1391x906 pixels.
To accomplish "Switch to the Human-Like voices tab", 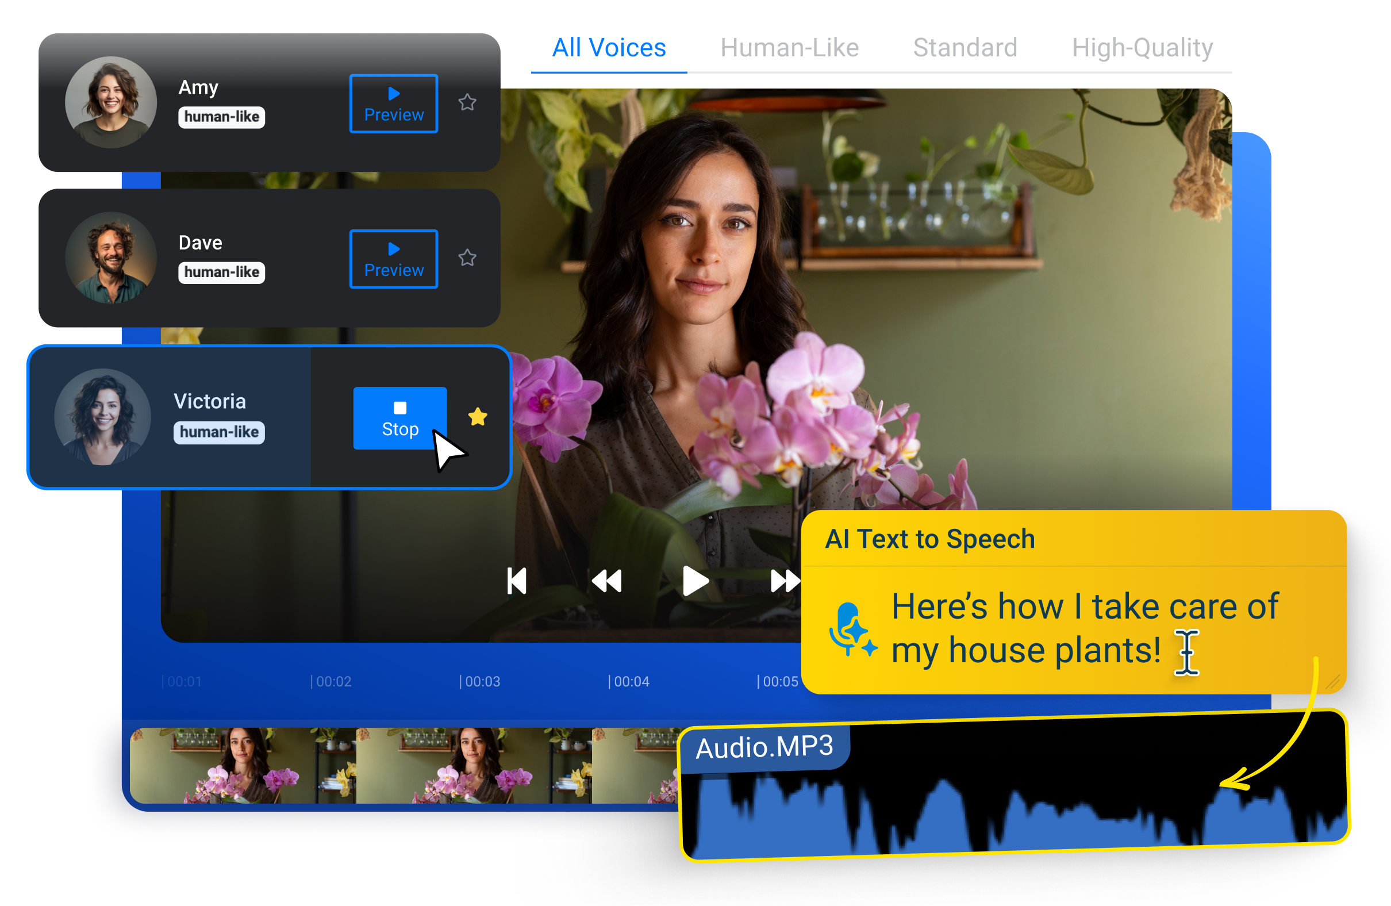I will point(790,48).
